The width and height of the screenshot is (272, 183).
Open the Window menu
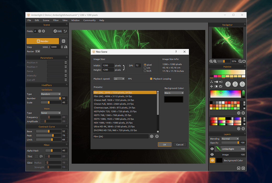[75, 20]
